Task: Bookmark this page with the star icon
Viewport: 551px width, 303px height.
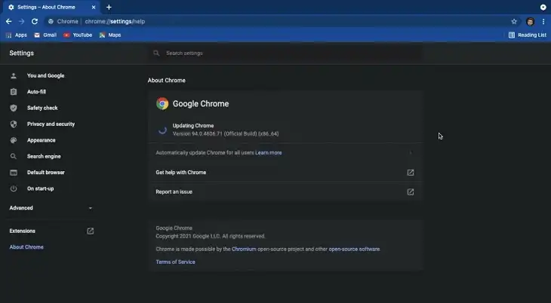Action: point(514,21)
